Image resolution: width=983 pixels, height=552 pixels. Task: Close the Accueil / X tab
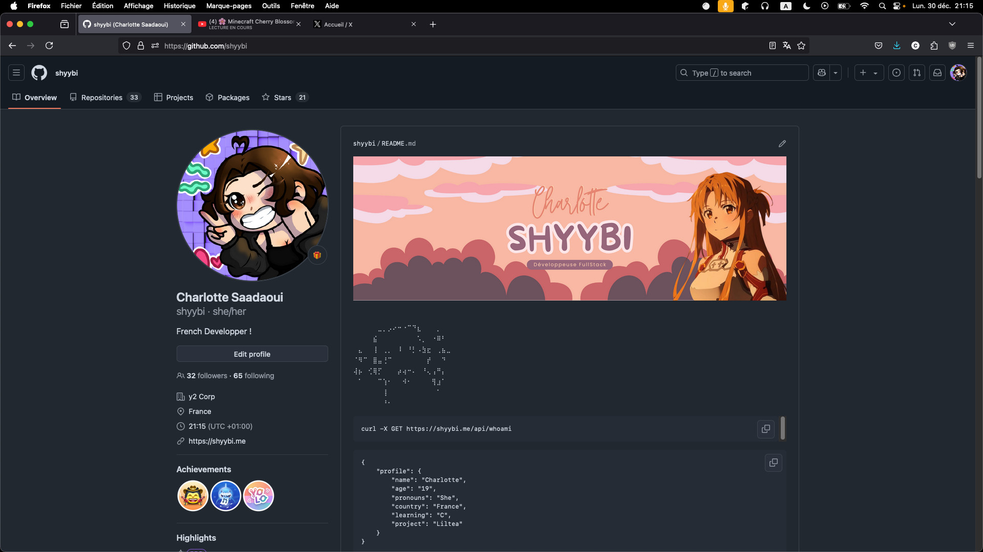414,24
